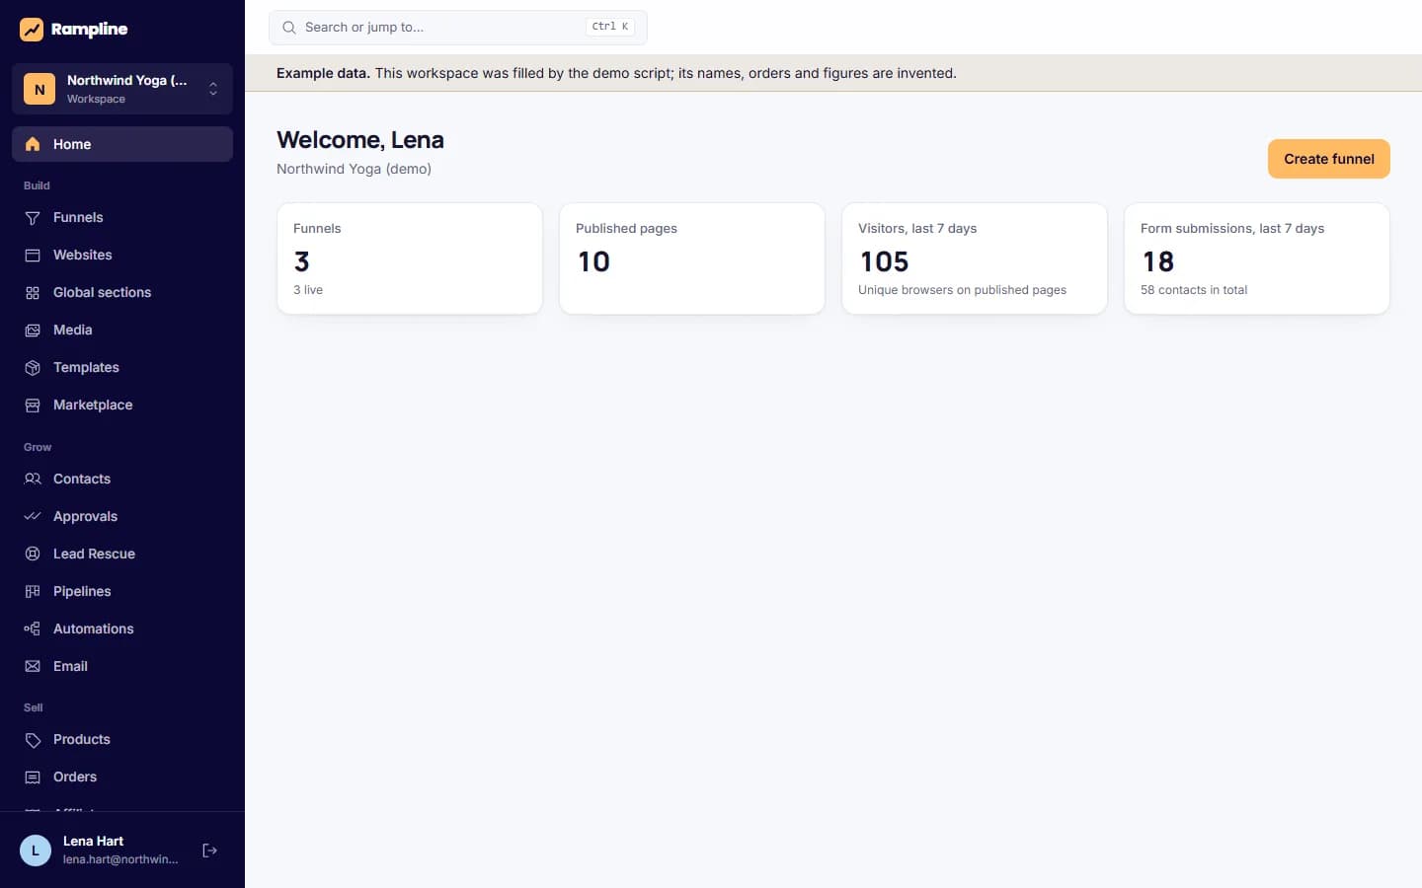Click the Global sections grid icon
Screen dimensions: 1422x888
(33, 292)
